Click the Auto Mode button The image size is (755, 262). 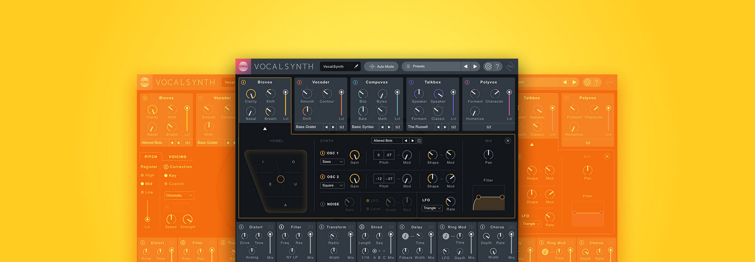[381, 66]
